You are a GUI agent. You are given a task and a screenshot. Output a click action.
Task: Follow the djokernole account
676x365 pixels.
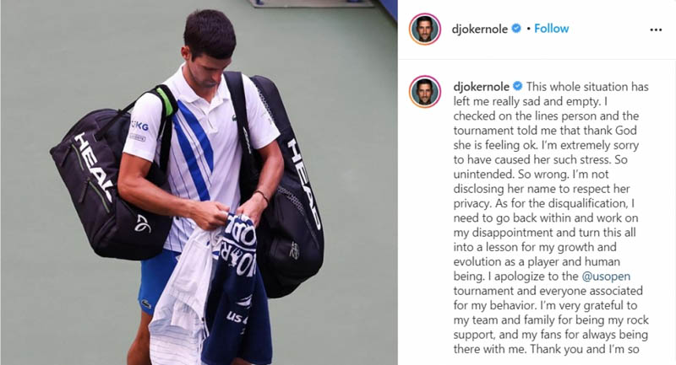click(552, 29)
